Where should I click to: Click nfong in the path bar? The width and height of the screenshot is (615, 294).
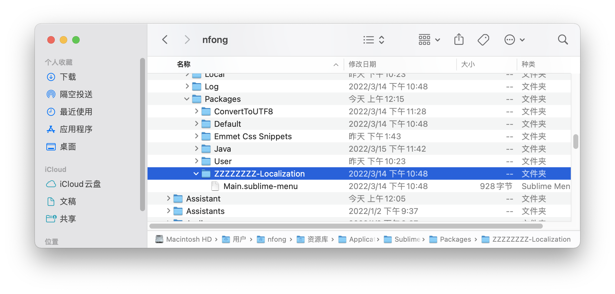271,239
